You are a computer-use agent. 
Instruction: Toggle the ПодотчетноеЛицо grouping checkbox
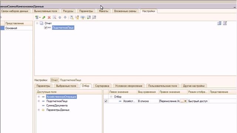(46, 28)
